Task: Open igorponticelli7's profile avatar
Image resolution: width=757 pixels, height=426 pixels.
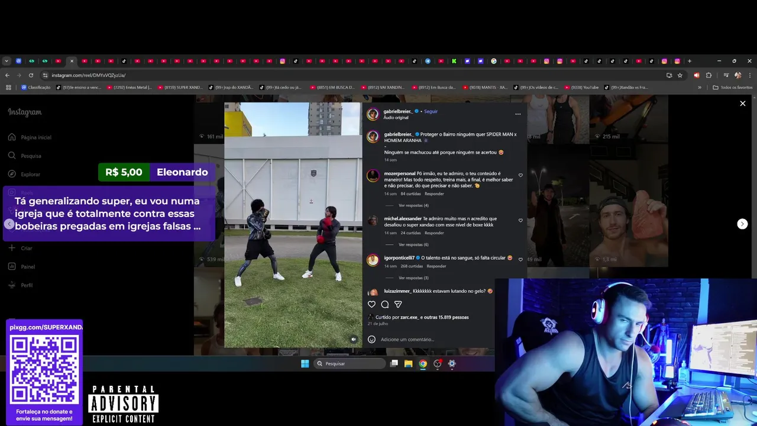Action: pos(373,260)
